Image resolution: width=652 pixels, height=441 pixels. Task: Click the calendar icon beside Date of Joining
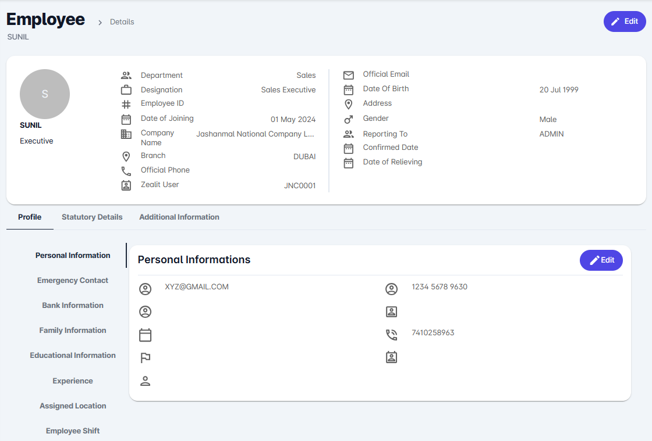coord(126,119)
